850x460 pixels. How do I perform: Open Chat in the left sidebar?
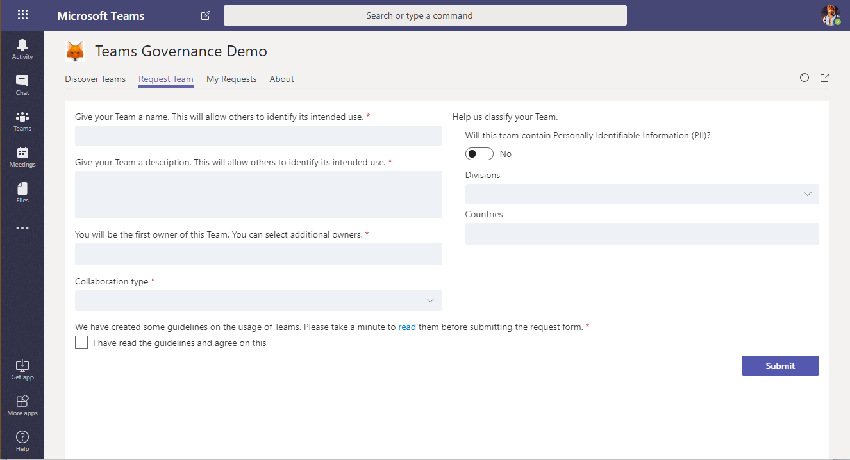point(22,85)
